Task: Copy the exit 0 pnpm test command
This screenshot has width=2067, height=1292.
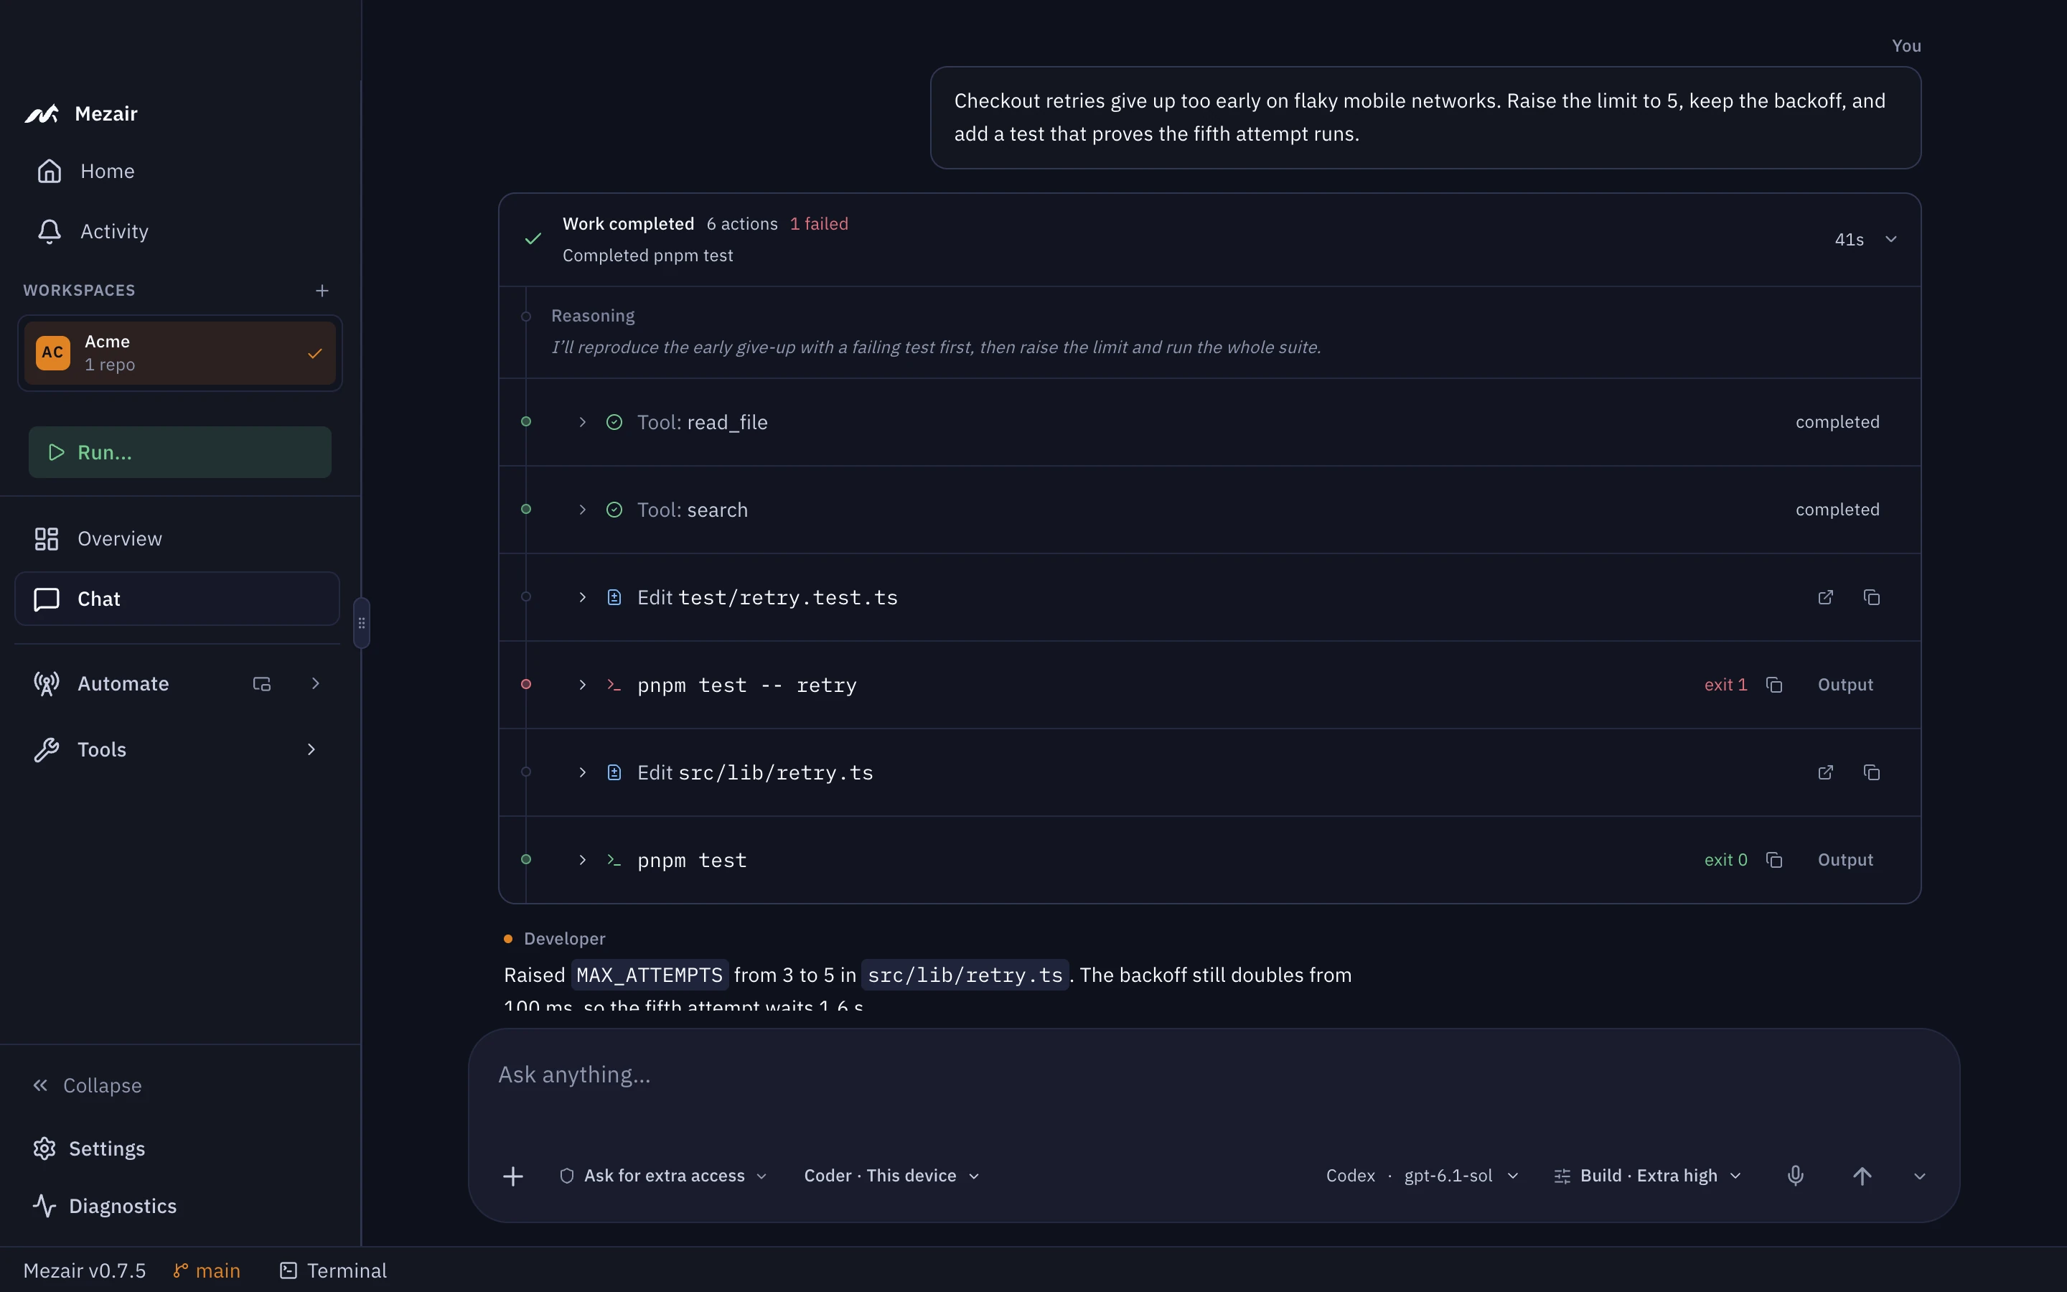Action: (1774, 860)
